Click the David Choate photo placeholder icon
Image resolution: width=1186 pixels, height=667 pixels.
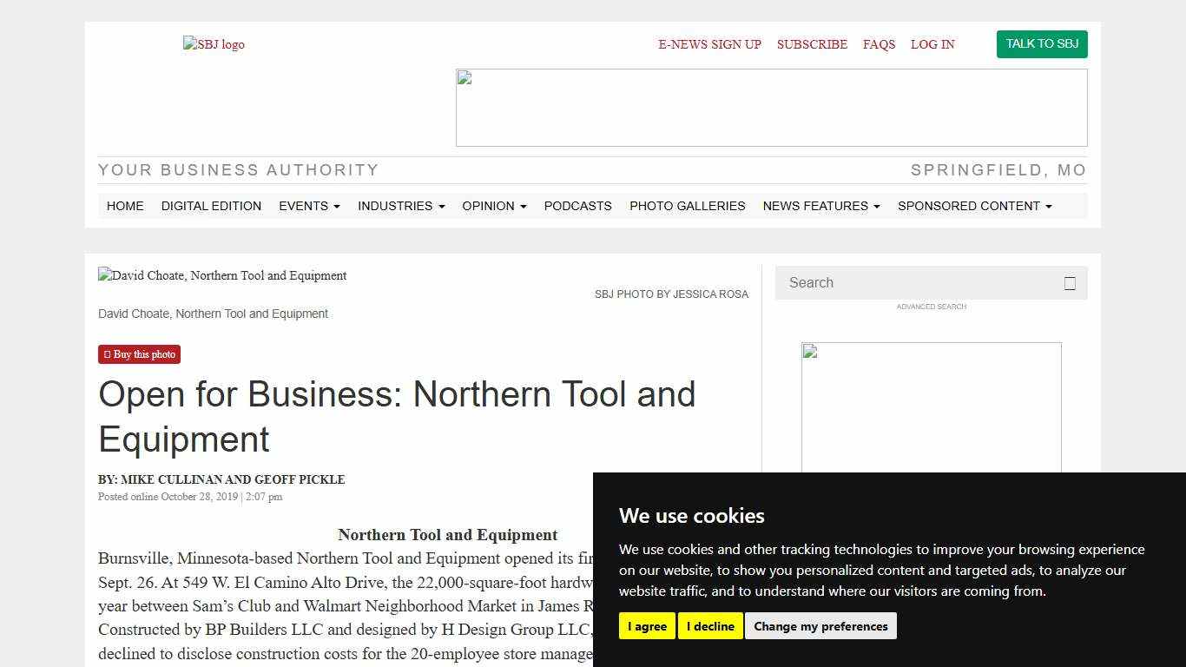click(x=103, y=275)
